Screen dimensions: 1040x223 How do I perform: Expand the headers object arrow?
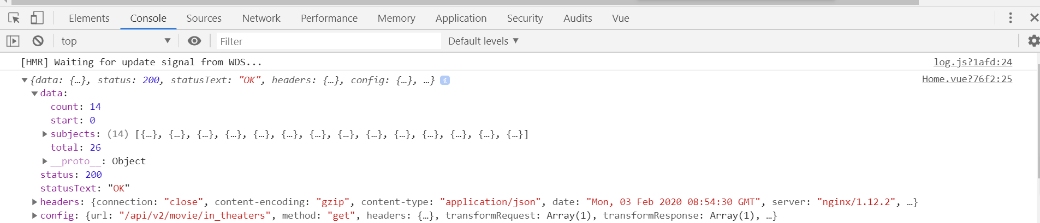coord(34,202)
